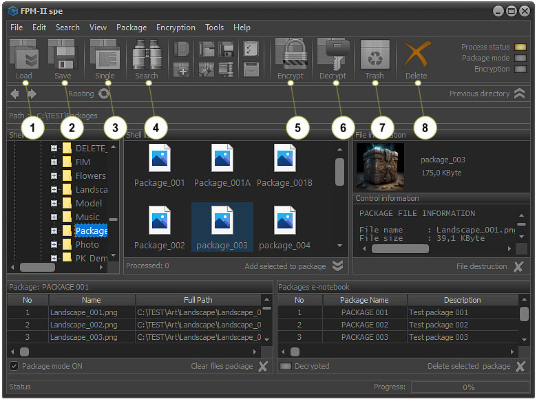Click the Previous directory text
The height and width of the screenshot is (399, 537).
479,94
